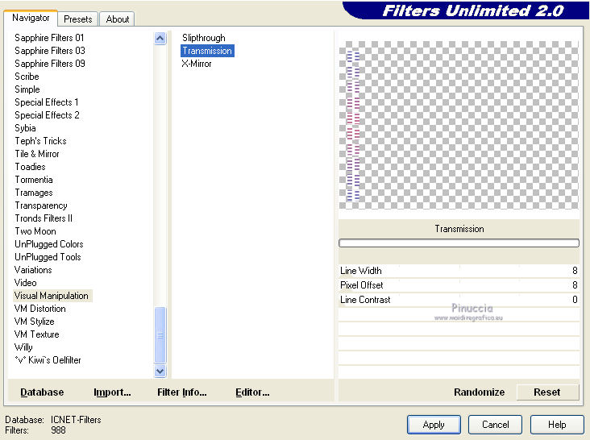This screenshot has width=590, height=440.
Task: Choose the X-Mirror filter
Action: [197, 64]
